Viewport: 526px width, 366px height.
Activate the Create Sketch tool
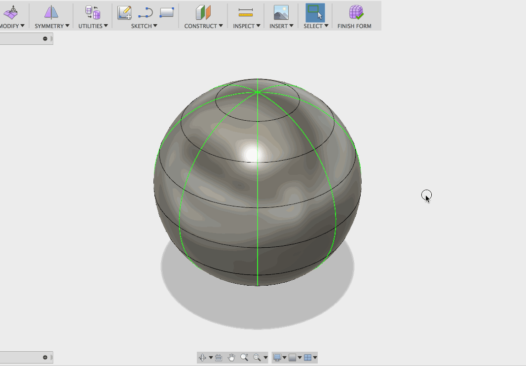(124, 12)
